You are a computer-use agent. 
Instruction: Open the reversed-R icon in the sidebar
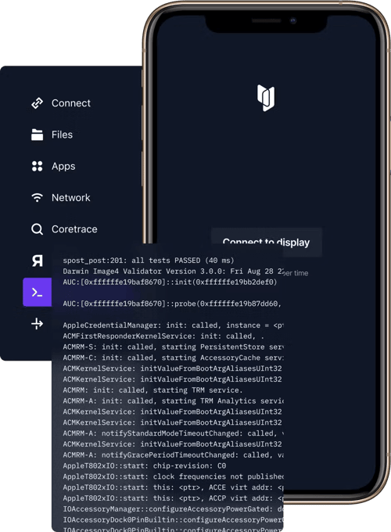point(38,261)
